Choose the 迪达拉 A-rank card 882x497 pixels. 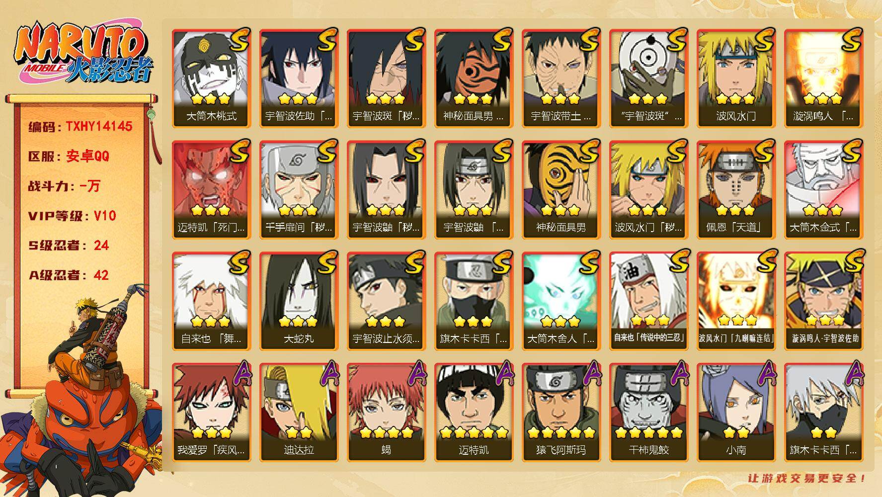[x=299, y=413]
